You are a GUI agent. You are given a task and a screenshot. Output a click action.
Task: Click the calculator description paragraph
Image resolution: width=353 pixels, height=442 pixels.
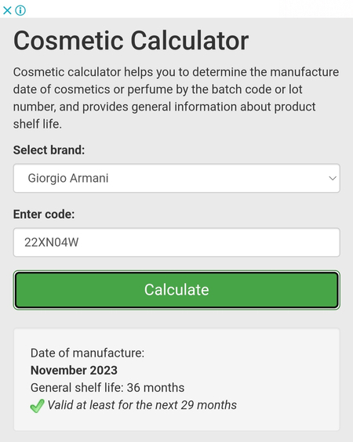point(176,98)
